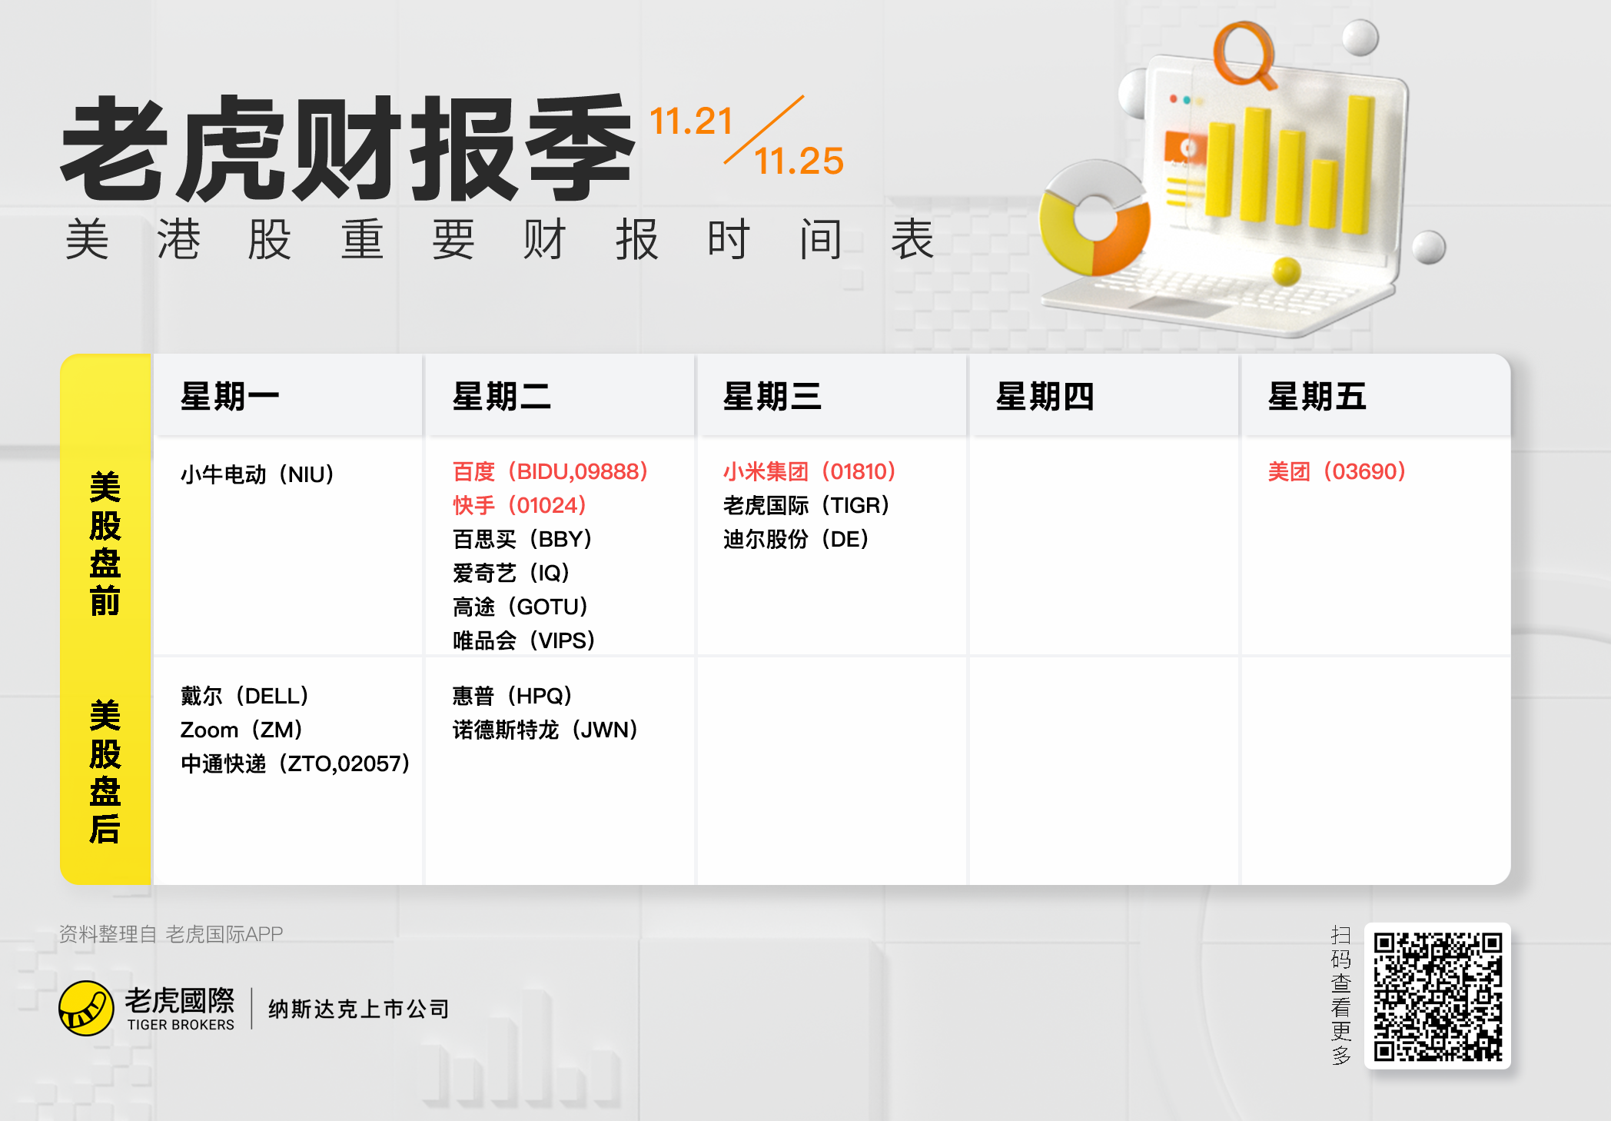Click the 老虎财报季 title

click(x=347, y=148)
